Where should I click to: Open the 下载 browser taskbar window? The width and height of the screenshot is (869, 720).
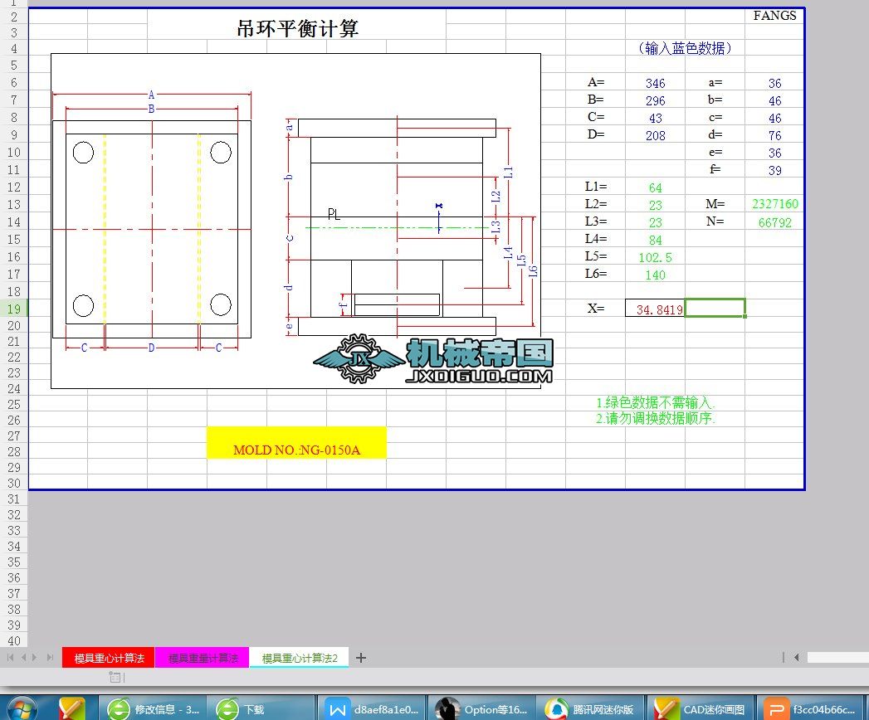click(x=261, y=709)
